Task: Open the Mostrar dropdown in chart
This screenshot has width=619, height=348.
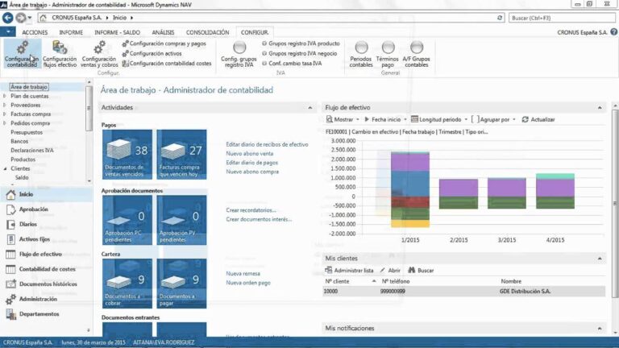Action: (x=343, y=119)
